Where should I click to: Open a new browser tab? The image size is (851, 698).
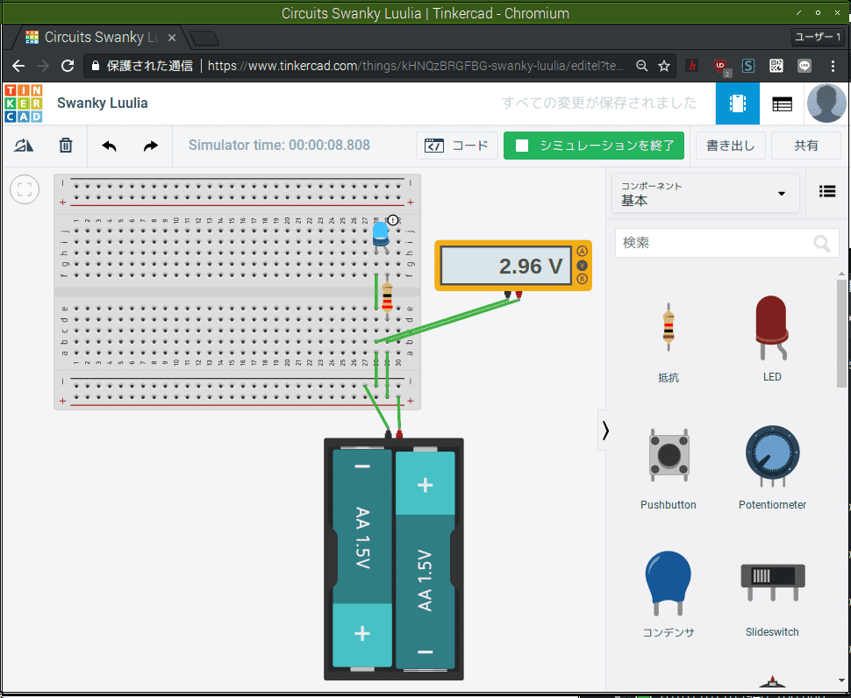[x=204, y=38]
